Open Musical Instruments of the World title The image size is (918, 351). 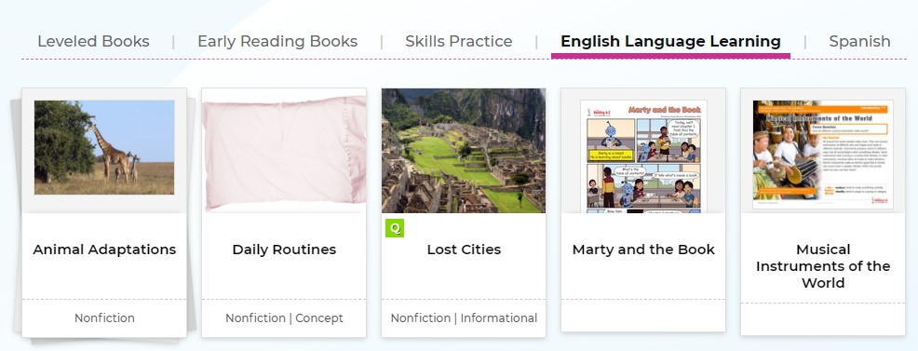(x=823, y=266)
